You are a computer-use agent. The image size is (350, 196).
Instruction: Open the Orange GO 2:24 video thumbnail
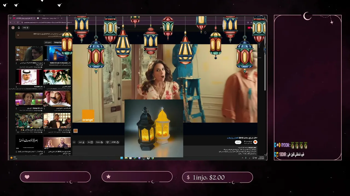[29, 99]
